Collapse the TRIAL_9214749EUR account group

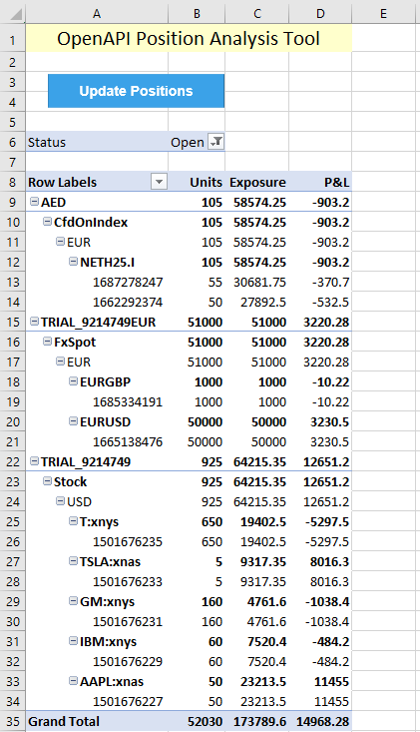[34, 322]
